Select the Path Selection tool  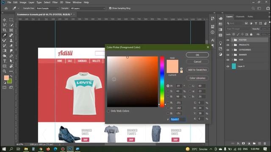point(11,61)
